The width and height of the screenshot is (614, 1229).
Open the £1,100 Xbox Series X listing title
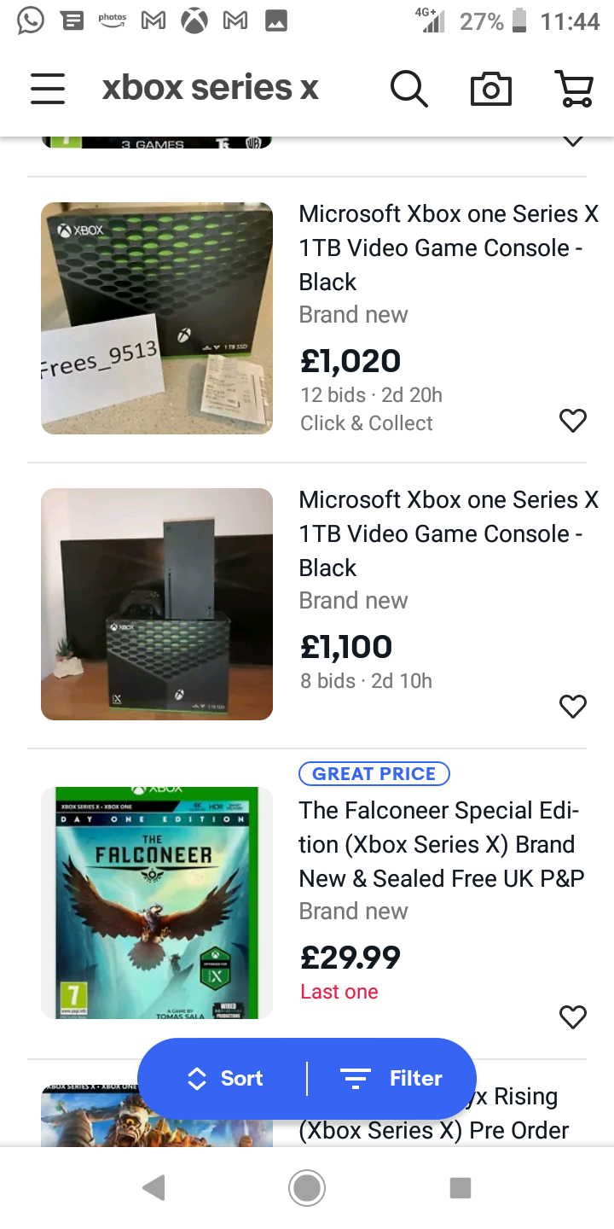[x=449, y=533]
